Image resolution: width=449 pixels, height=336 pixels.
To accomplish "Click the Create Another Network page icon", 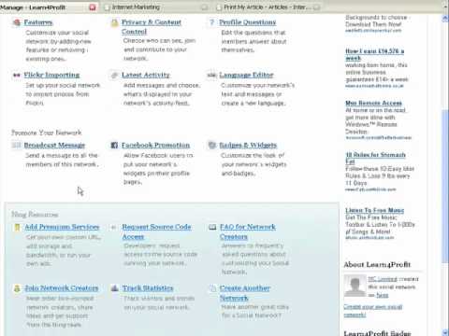I will 212,288.
